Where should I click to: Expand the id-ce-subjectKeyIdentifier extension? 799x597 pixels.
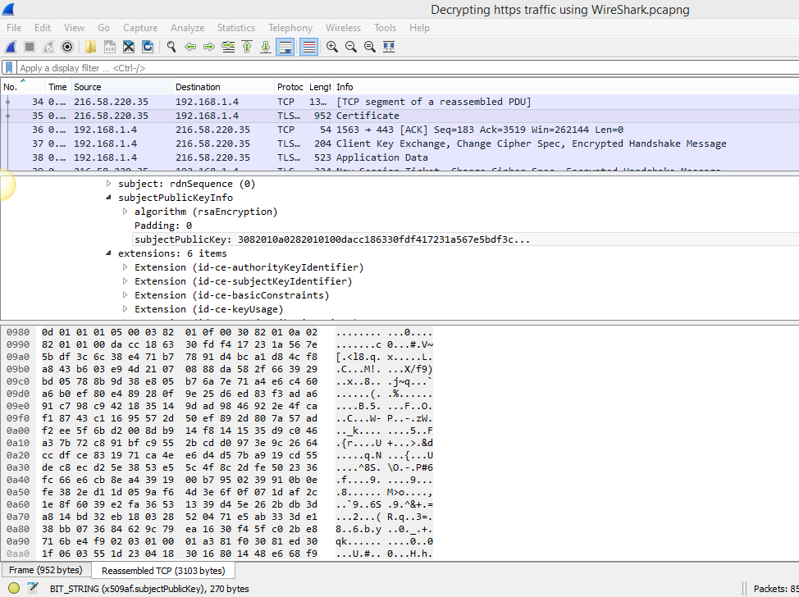125,281
